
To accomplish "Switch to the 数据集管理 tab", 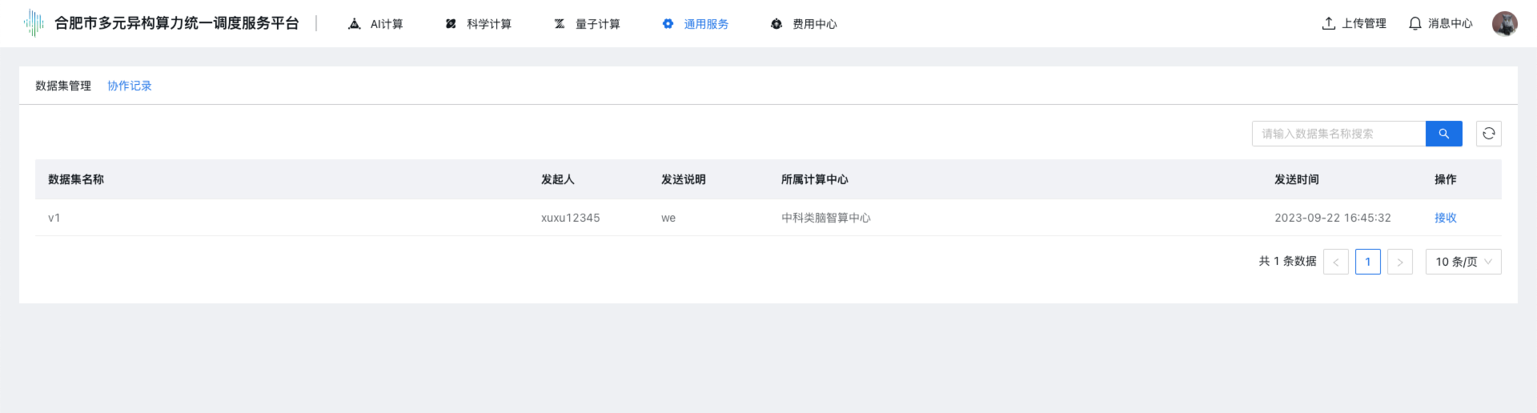I will coord(63,86).
